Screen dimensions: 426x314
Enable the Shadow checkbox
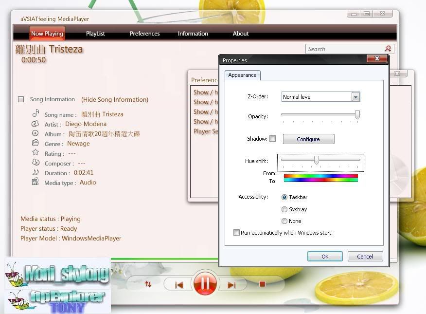[x=272, y=139]
